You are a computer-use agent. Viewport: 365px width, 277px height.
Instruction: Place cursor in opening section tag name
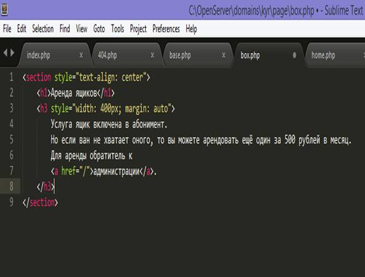tap(39, 77)
